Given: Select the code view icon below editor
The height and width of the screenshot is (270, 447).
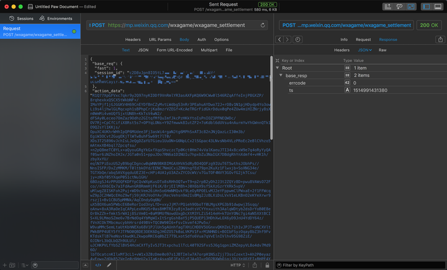Looking at the screenshot, I should pyautogui.click(x=98, y=265).
